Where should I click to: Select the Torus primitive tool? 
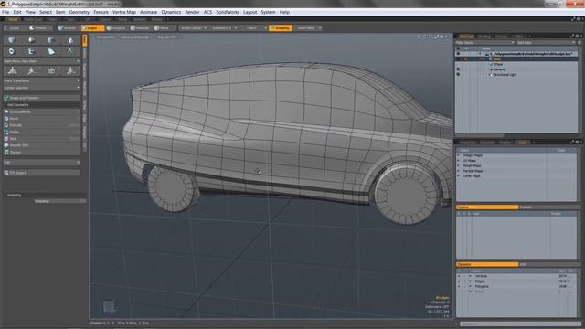pyautogui.click(x=12, y=51)
